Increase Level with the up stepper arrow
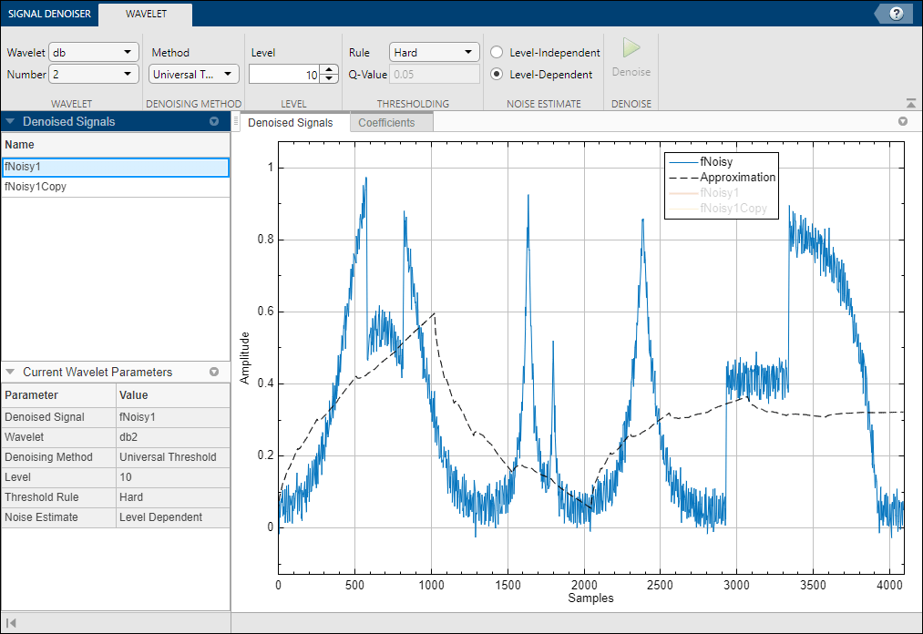 point(329,70)
